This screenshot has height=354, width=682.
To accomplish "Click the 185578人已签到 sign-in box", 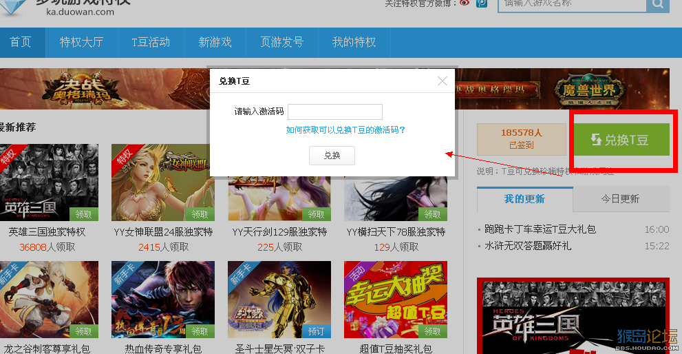I will (x=522, y=139).
